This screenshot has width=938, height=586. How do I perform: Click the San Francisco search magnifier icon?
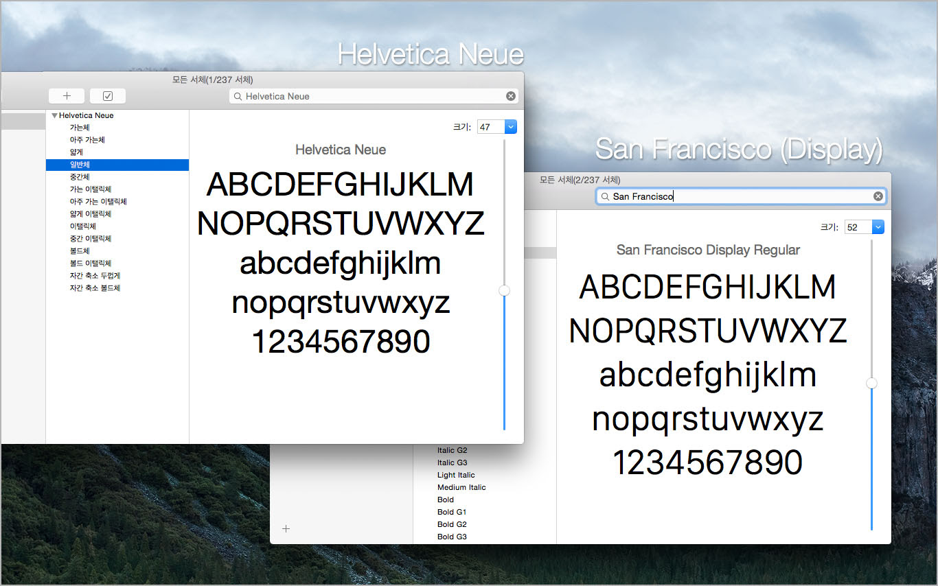tap(605, 197)
